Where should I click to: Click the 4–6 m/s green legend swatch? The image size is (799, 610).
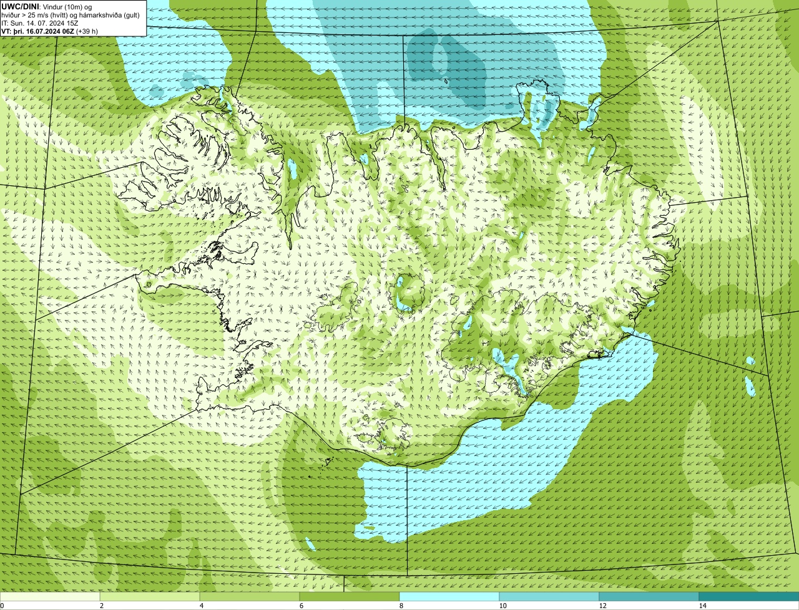tap(250, 596)
